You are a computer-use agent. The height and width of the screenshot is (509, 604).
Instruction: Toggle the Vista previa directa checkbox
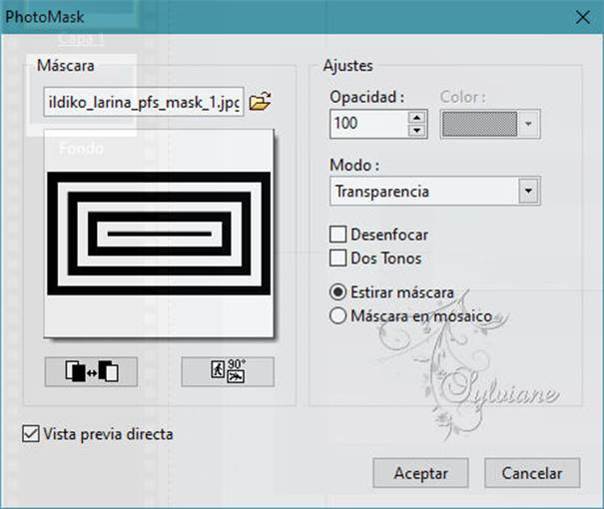click(30, 434)
